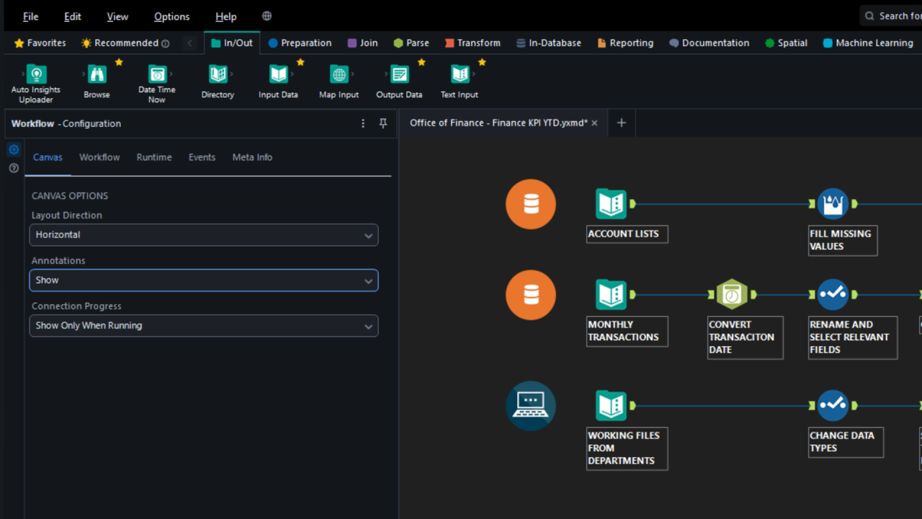The height and width of the screenshot is (519, 922).
Task: Open the Preparation tool category
Action: pyautogui.click(x=300, y=43)
